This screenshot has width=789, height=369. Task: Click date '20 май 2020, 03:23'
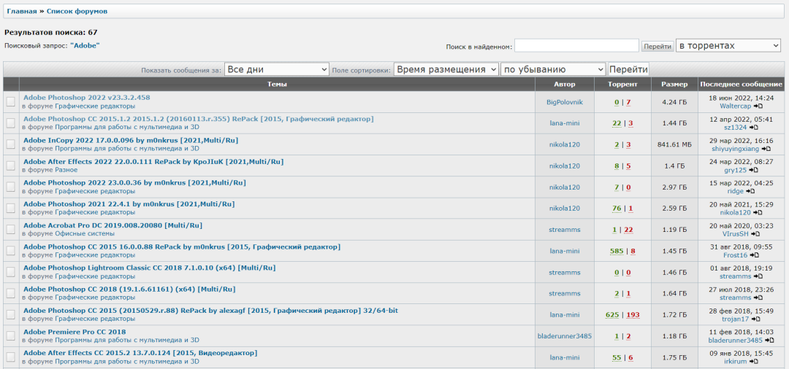point(742,226)
